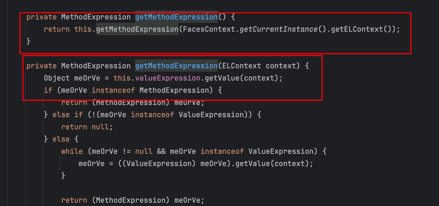Click the null keyword in the while condition
Image resolution: width=439 pixels, height=206 pixels.
144,151
